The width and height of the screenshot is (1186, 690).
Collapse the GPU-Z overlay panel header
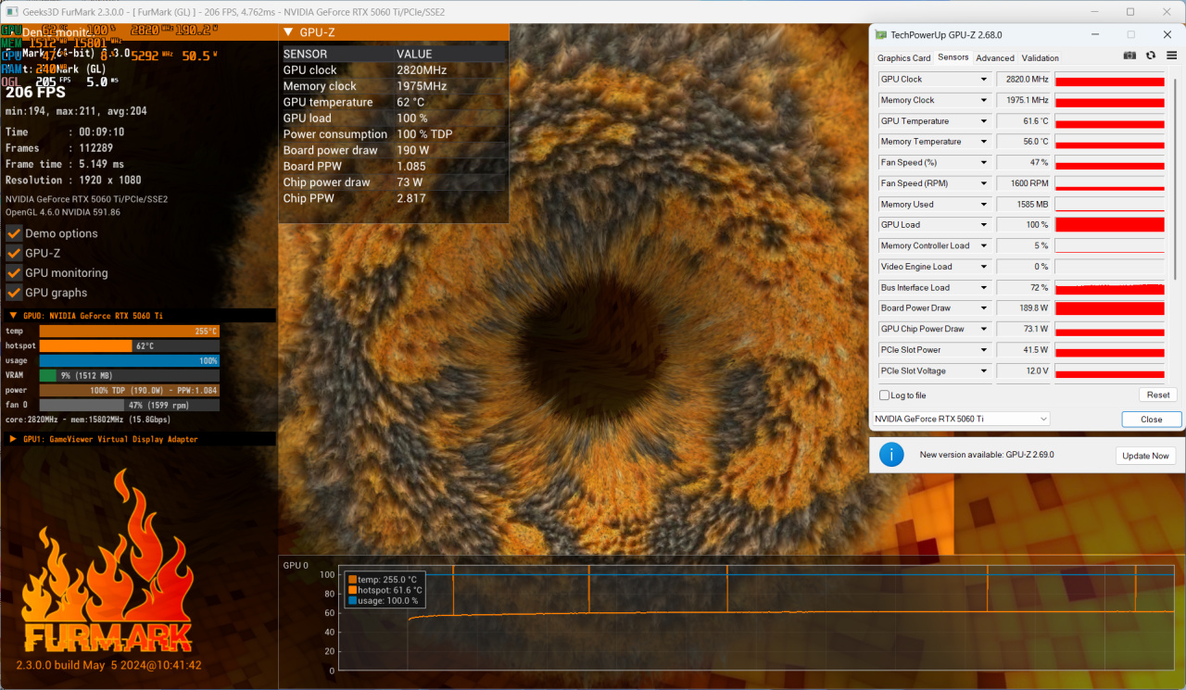[288, 32]
